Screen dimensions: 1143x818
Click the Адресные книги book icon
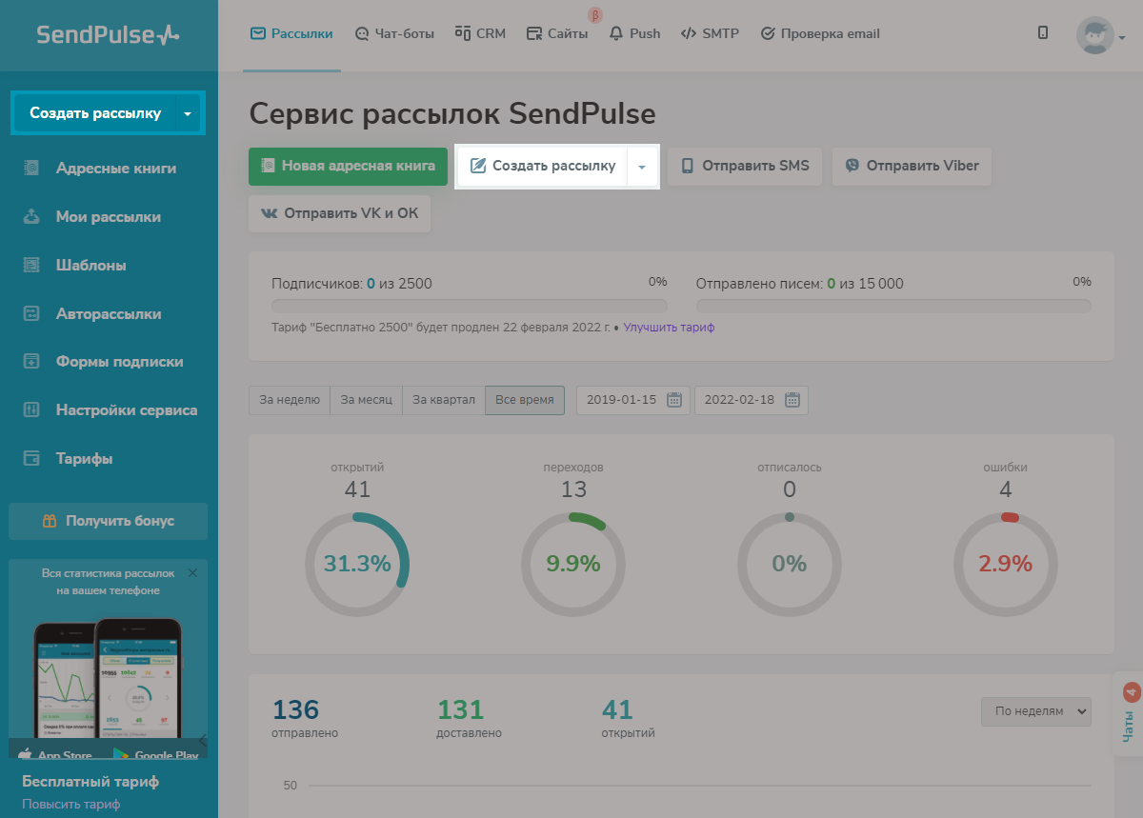pos(31,168)
